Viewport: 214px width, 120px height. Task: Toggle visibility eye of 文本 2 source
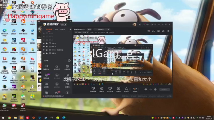coord(44,37)
